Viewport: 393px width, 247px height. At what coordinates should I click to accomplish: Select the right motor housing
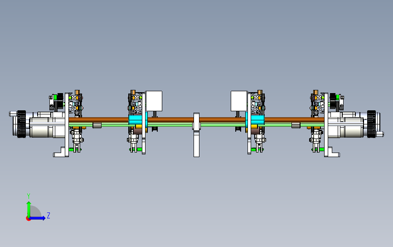(x=351, y=127)
